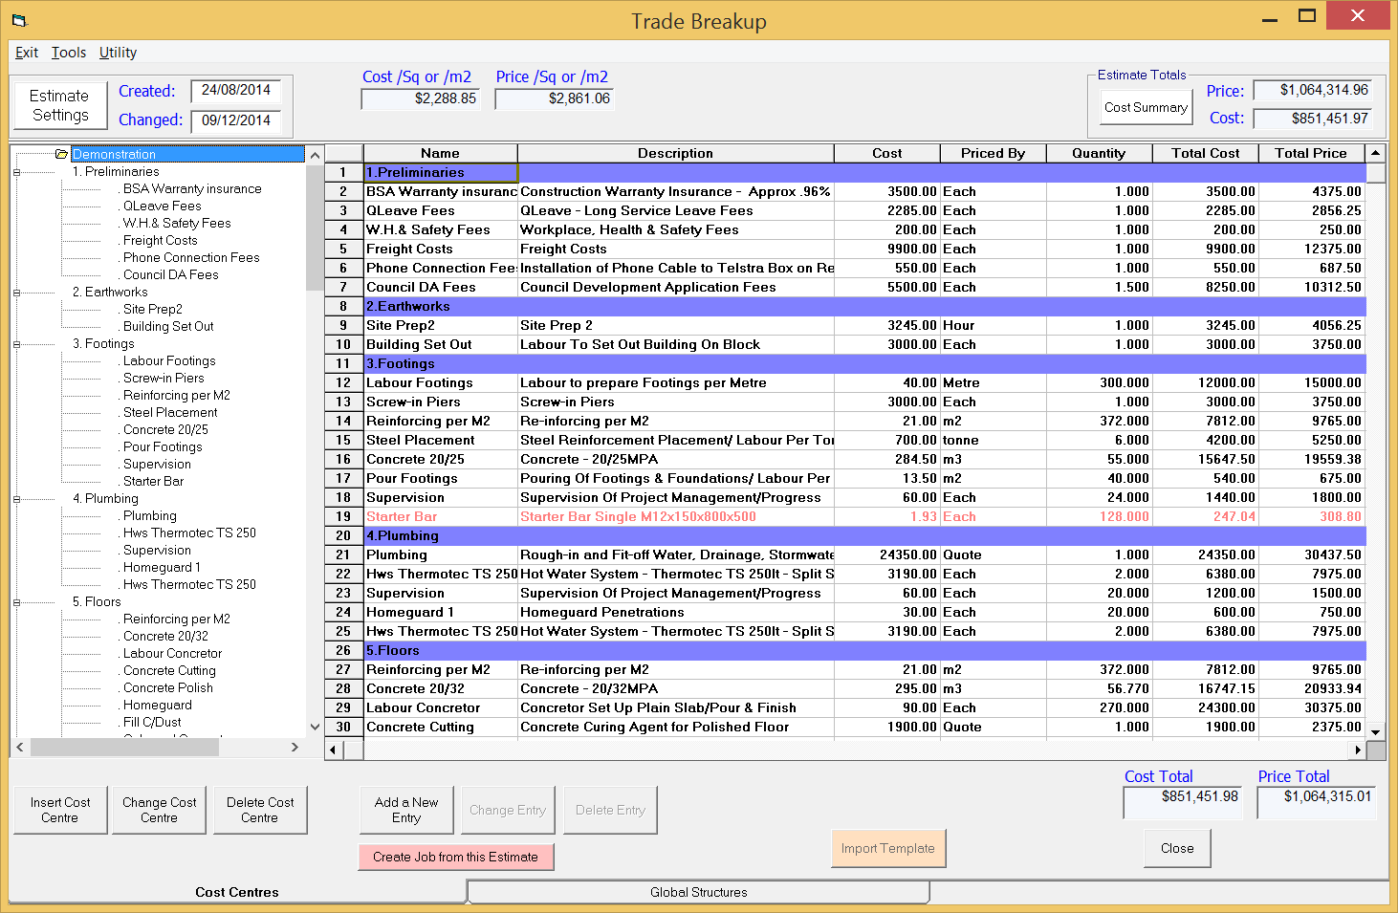
Task: Click the tree horizontal scroll left arrow
Action: [20, 748]
